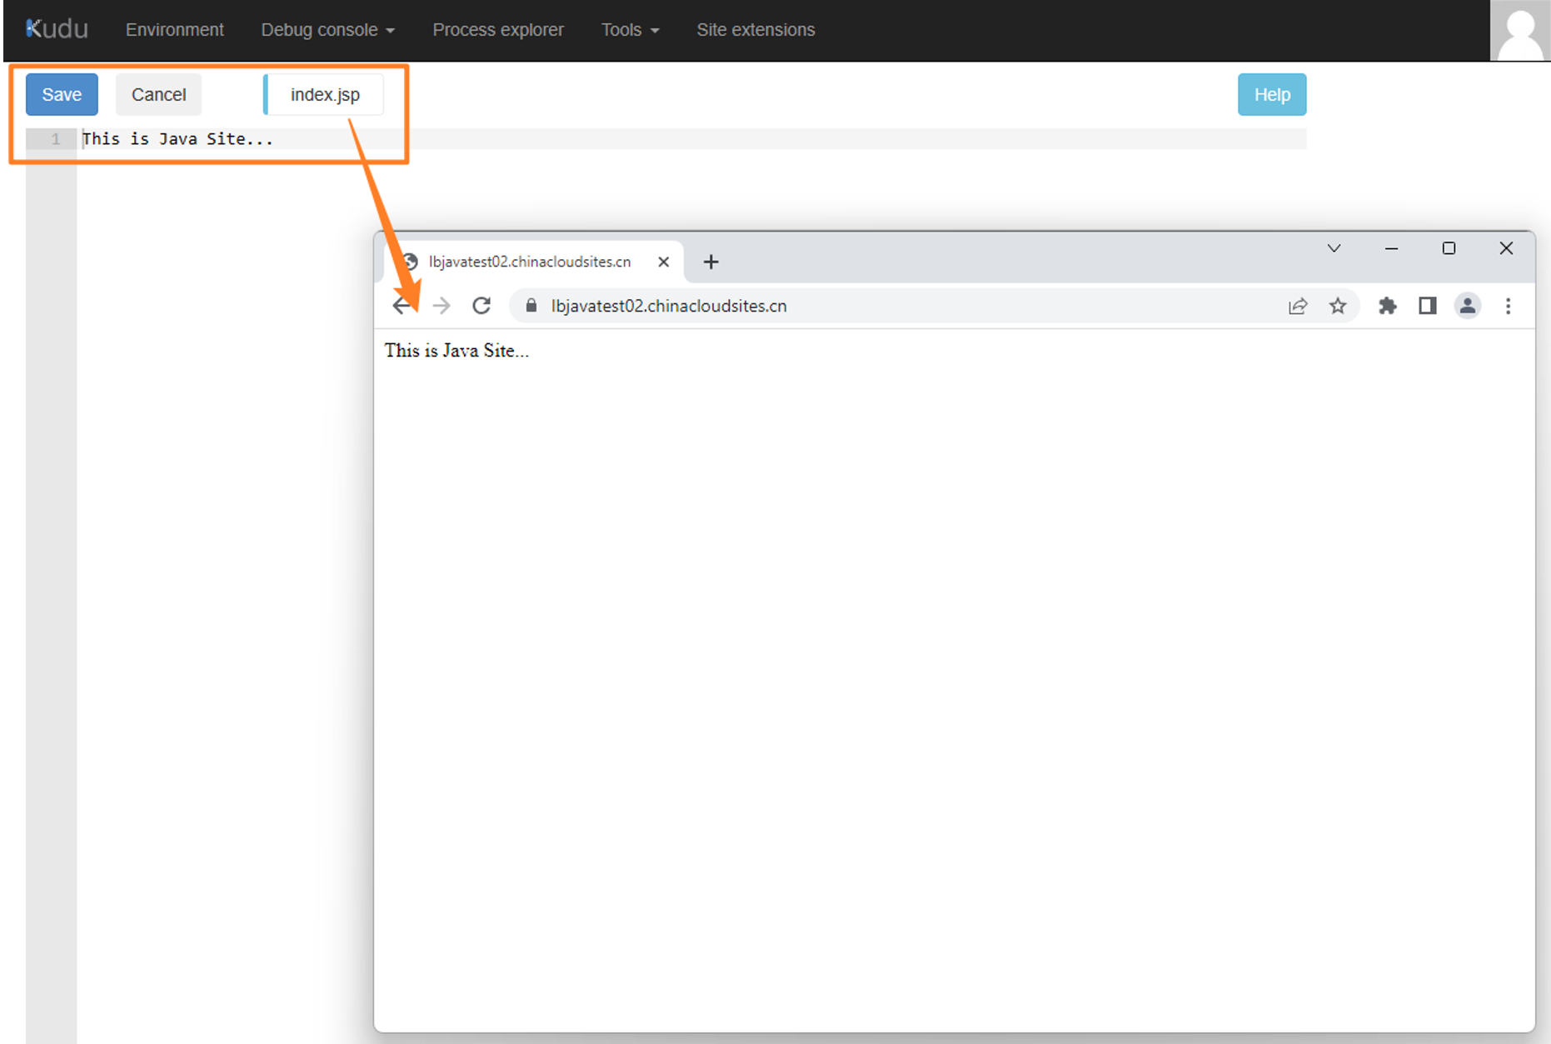Viewport: 1551px width, 1044px height.
Task: Click the share page icon in address bar
Action: coord(1297,306)
